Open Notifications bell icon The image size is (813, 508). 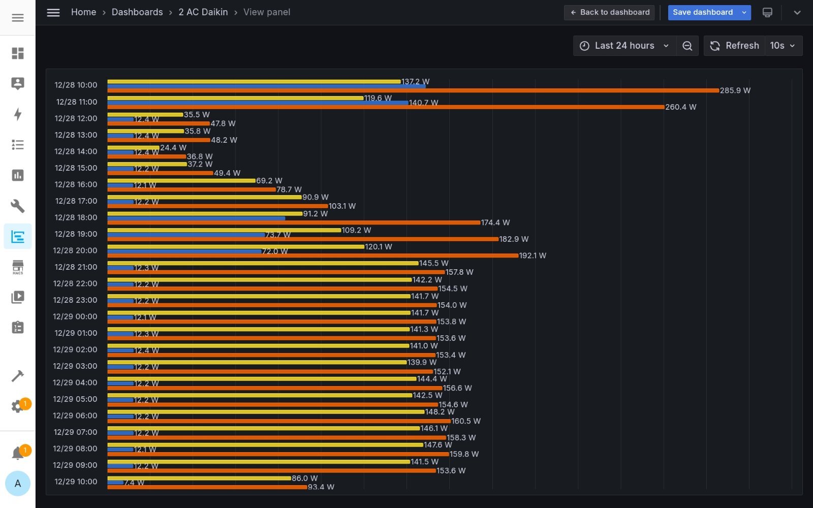pos(18,453)
